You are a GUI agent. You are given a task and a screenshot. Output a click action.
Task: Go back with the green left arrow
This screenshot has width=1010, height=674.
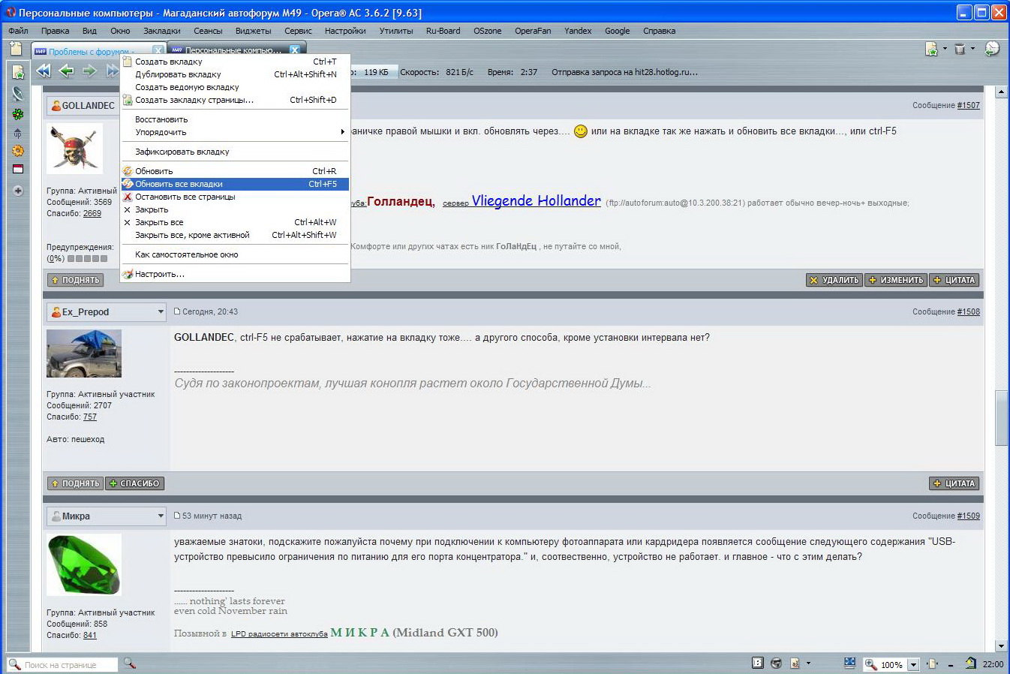pos(67,71)
